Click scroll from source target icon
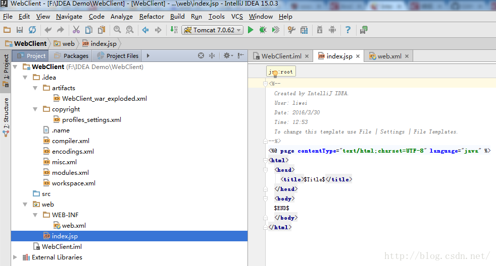The width and height of the screenshot is (496, 266). coord(201,56)
